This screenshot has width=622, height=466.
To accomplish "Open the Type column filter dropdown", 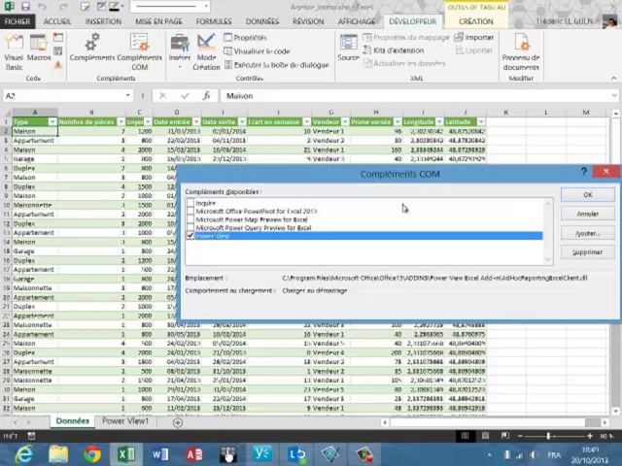I will pyautogui.click(x=52, y=121).
